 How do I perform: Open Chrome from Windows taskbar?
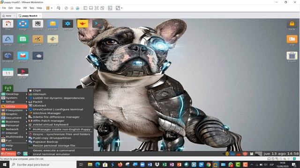click(x=208, y=164)
